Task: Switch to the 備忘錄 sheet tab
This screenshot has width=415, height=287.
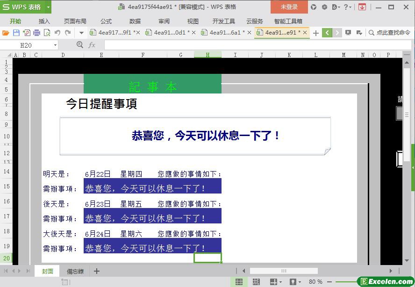Action: 75,271
